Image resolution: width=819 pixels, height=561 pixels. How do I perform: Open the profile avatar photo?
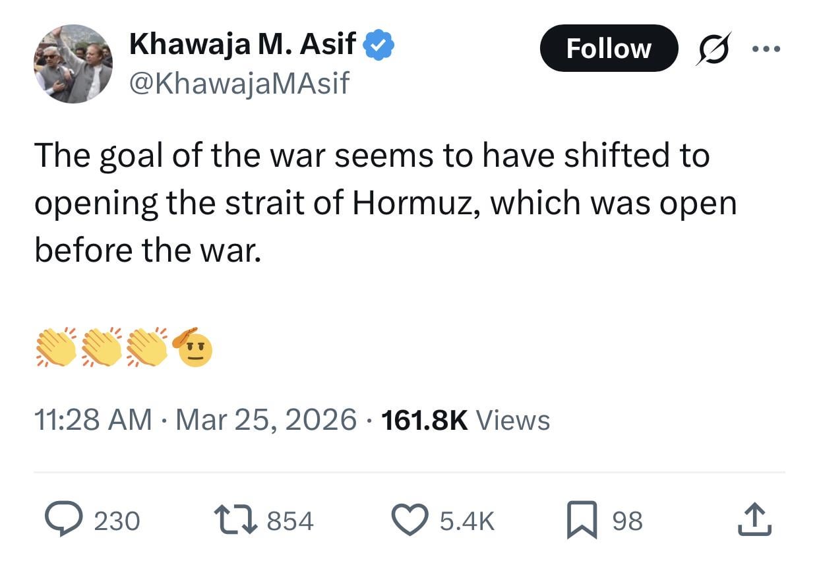(73, 64)
